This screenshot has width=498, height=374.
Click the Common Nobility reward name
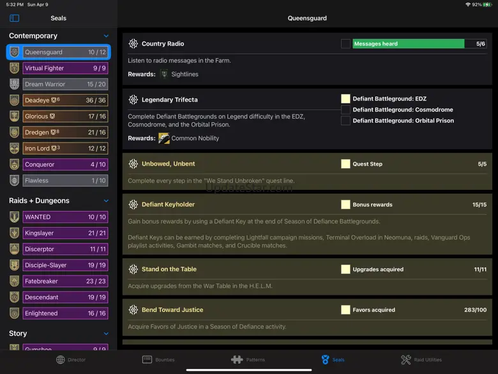coord(195,138)
